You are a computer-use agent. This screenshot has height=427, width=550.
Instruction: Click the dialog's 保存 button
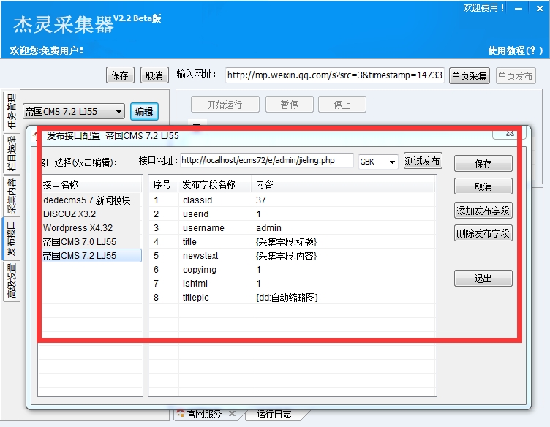(x=483, y=164)
